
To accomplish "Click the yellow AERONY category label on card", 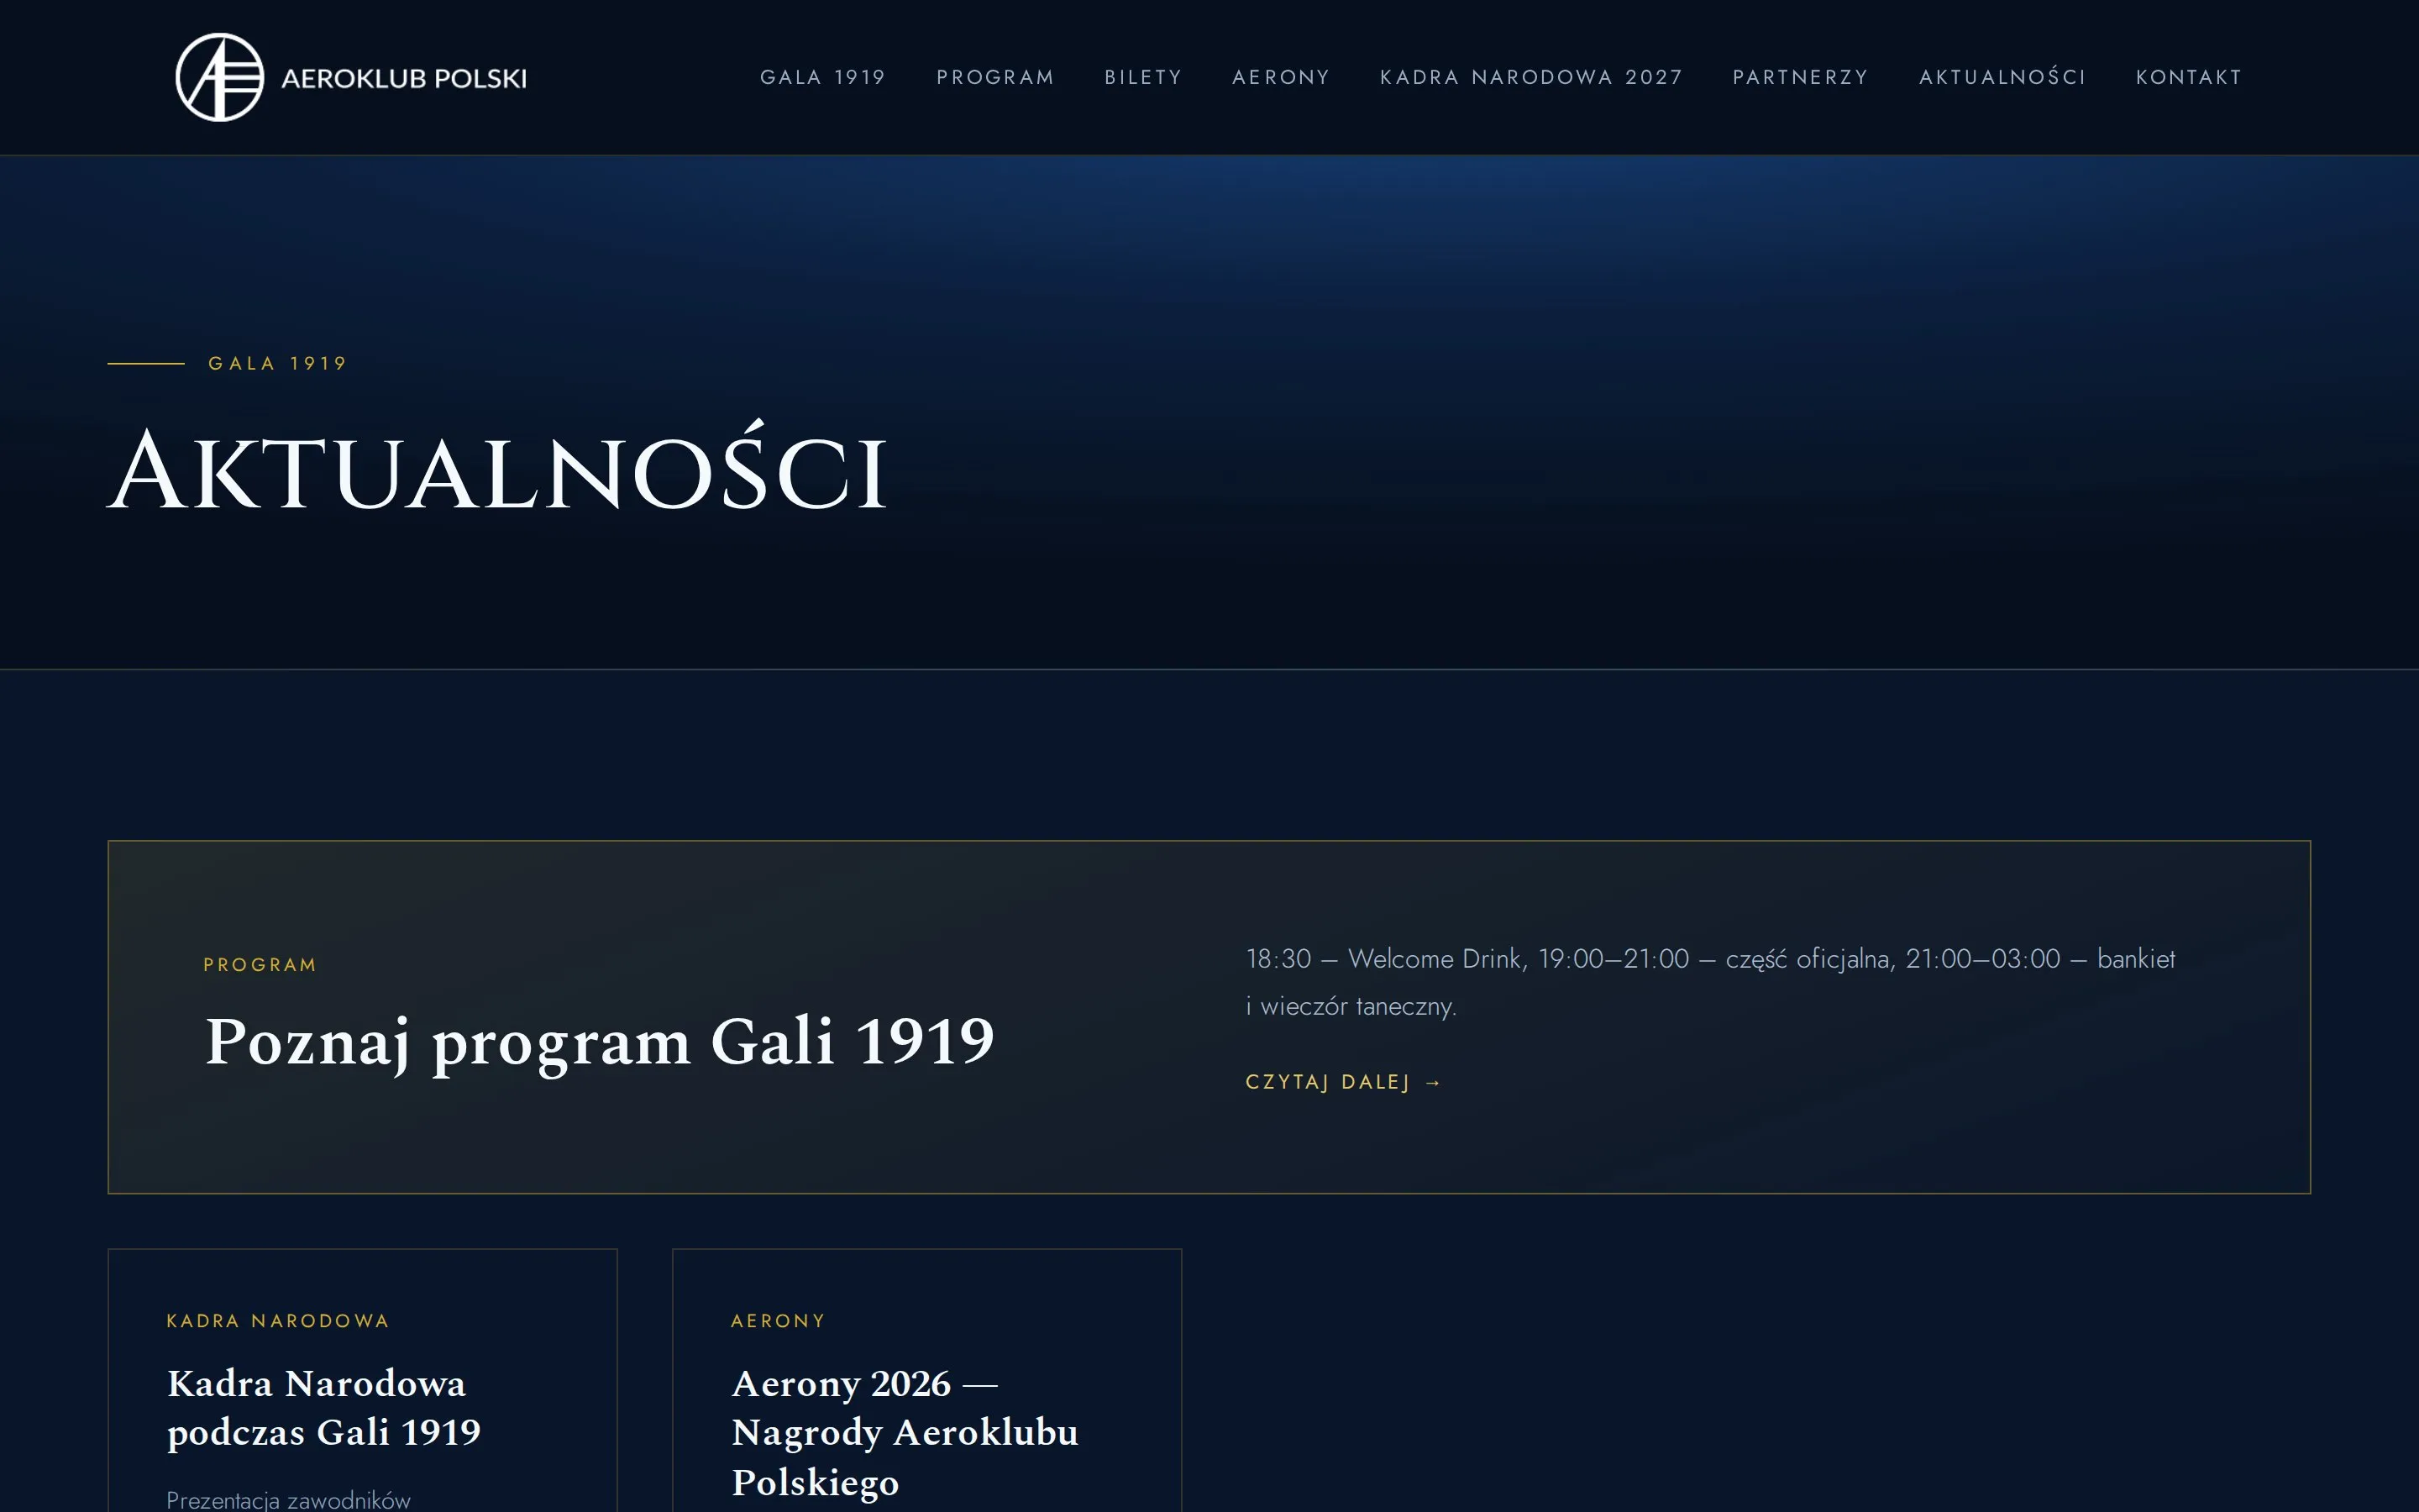I will coord(779,1321).
